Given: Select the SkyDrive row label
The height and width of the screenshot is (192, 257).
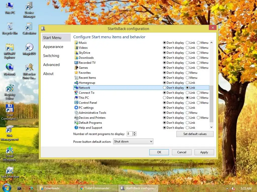Looking at the screenshot, I should 84,52.
